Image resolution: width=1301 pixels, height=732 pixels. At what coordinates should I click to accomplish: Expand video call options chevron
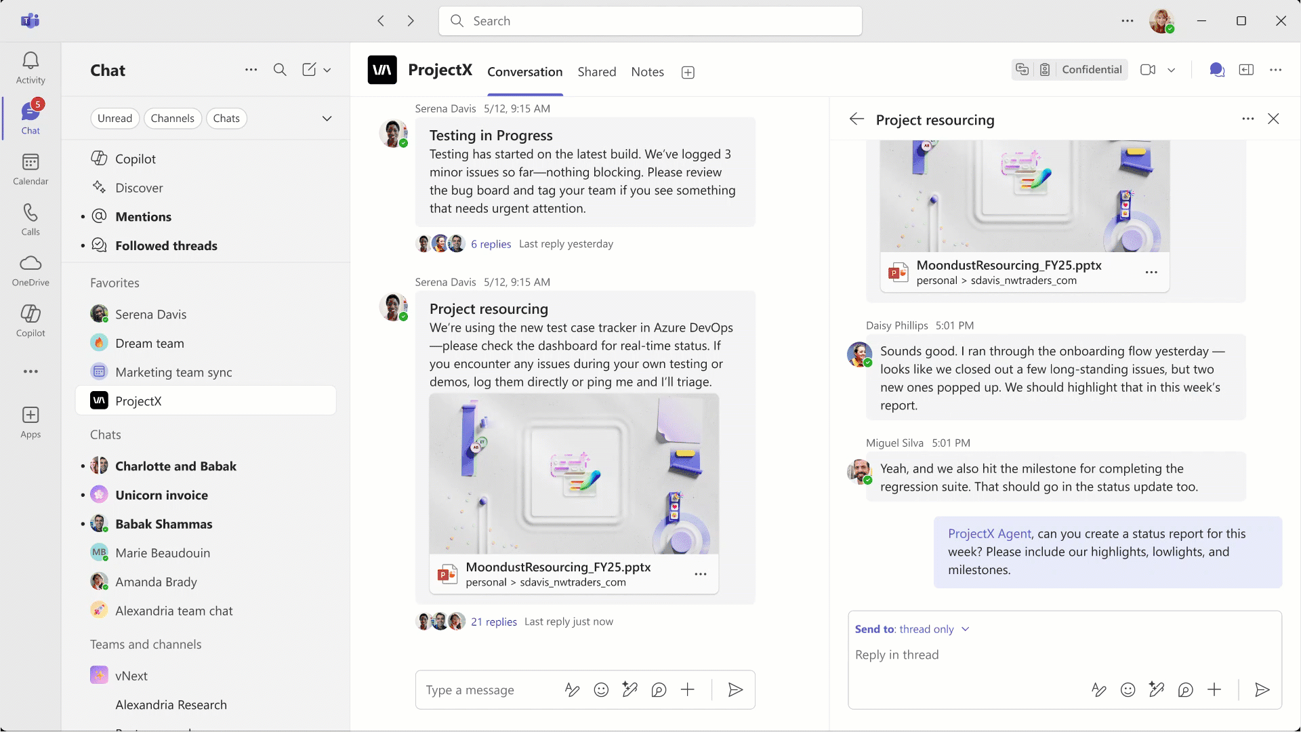(1171, 70)
